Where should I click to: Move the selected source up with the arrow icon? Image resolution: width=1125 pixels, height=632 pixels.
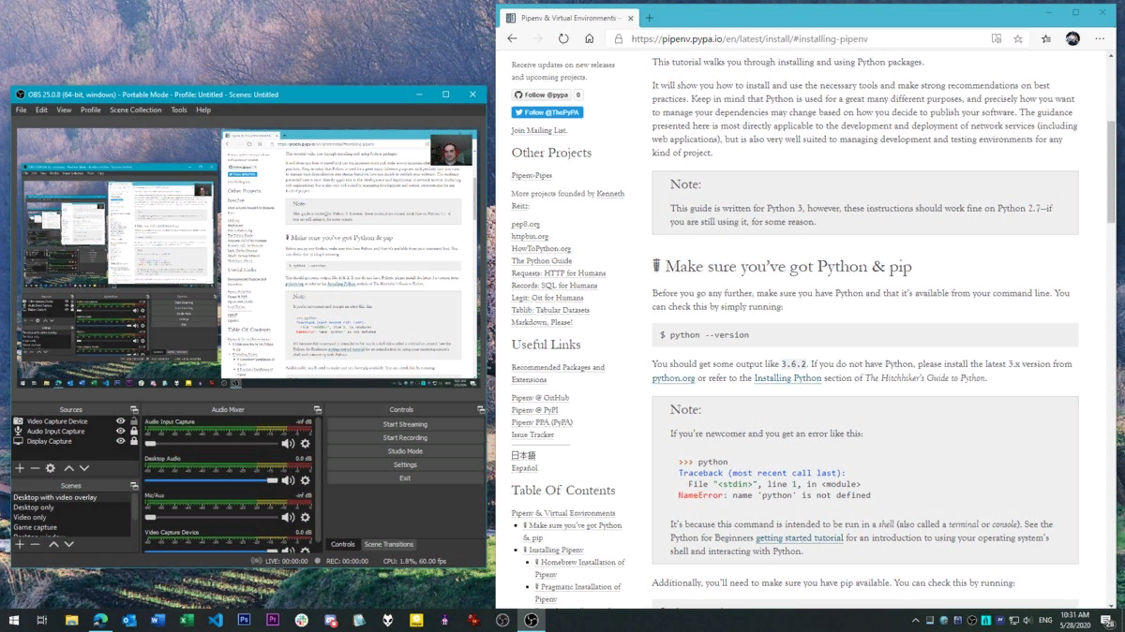coord(67,466)
